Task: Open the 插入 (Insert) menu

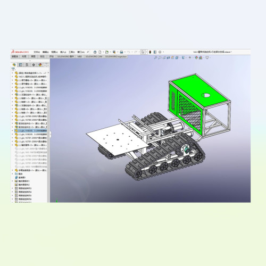Action: (63, 52)
